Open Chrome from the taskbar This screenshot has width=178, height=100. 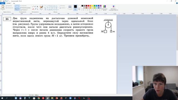pyautogui.click(x=39, y=98)
